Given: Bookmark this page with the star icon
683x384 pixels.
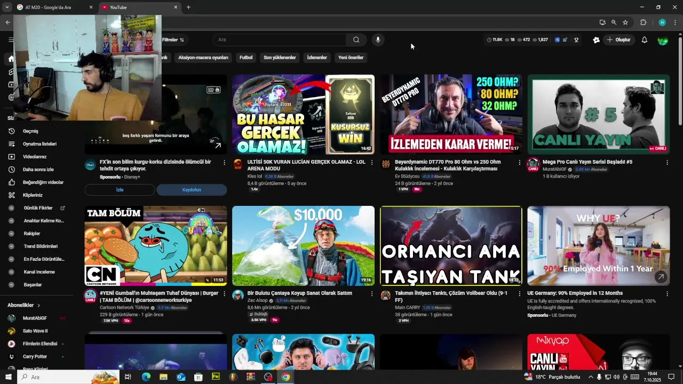Looking at the screenshot, I should click(x=625, y=22).
